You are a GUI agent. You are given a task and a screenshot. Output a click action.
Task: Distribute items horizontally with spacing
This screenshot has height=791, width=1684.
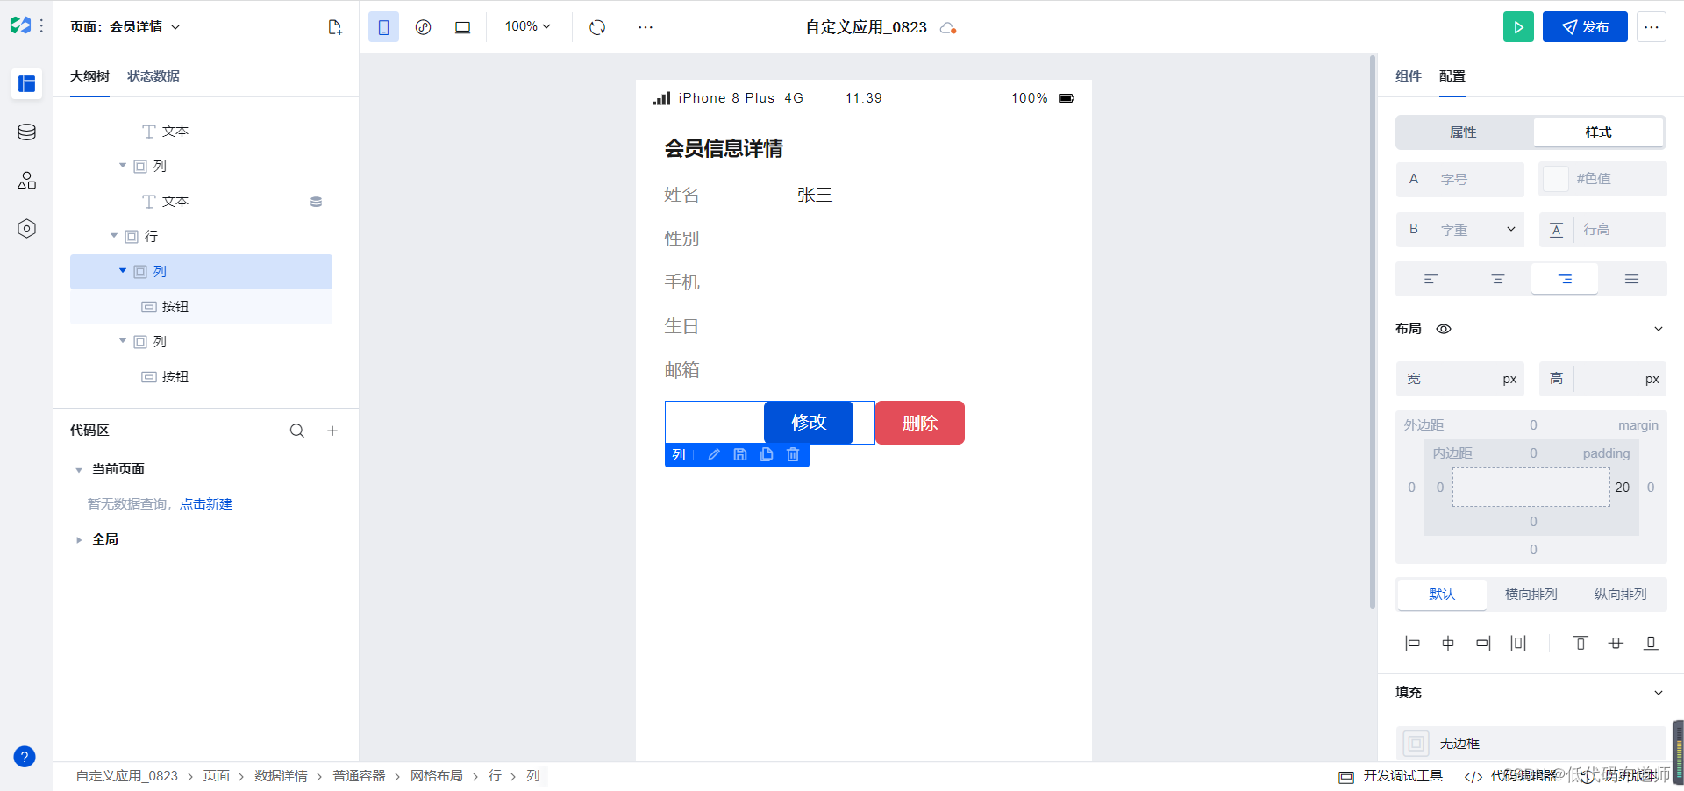1518,643
